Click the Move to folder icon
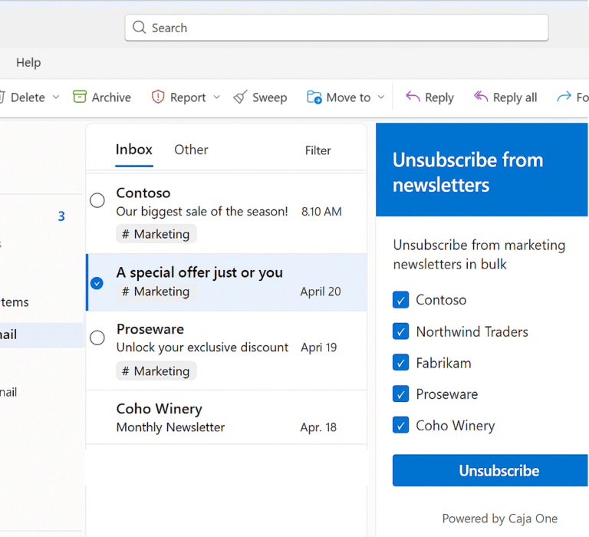Image resolution: width=589 pixels, height=537 pixels. 314,97
